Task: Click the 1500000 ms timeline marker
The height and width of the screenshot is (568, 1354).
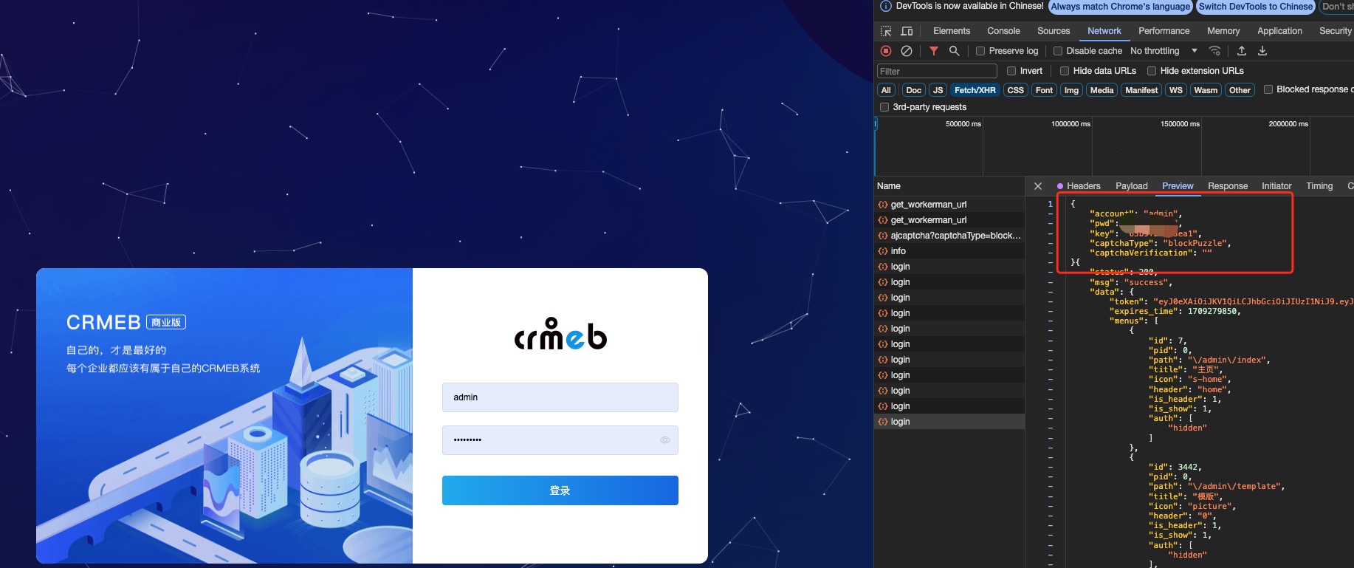Action: point(1180,124)
